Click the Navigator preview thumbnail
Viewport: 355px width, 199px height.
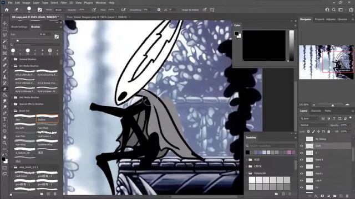[326, 62]
